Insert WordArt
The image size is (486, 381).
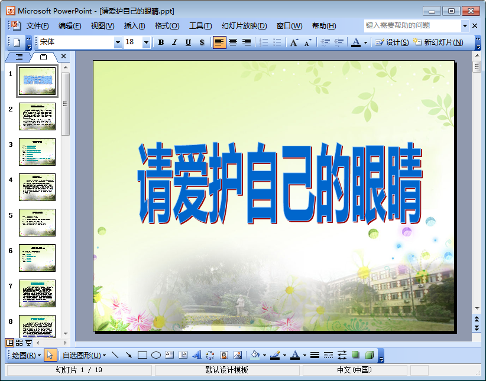click(196, 355)
